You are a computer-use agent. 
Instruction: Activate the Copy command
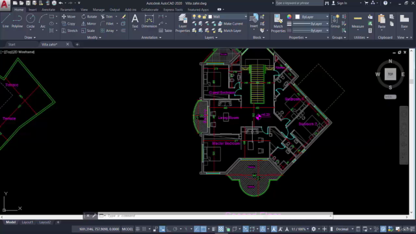tap(68, 23)
